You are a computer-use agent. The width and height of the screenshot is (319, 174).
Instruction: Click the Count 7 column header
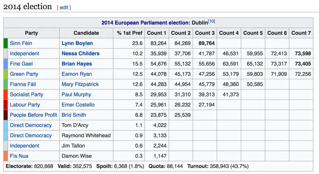301,33
